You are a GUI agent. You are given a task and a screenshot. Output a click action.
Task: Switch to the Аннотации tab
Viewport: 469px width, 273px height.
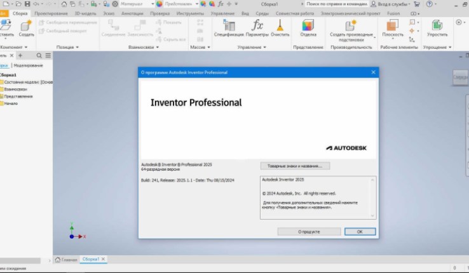[132, 13]
